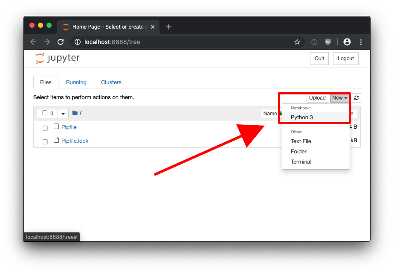Open the browser profile avatar icon

click(x=347, y=42)
